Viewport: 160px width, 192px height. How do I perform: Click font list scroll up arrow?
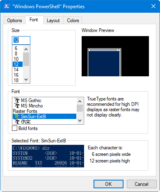point(80,101)
